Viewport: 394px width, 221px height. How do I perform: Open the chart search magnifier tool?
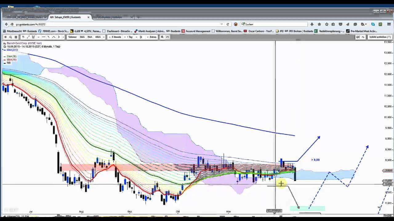pyautogui.click(x=10, y=37)
